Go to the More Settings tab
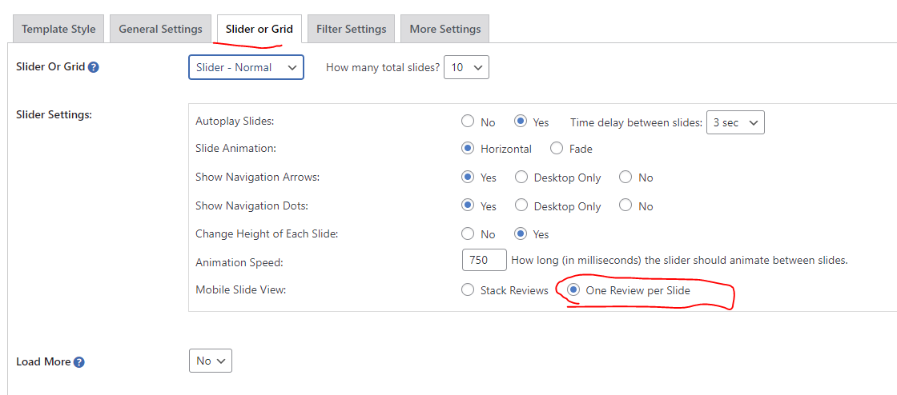 pos(445,29)
